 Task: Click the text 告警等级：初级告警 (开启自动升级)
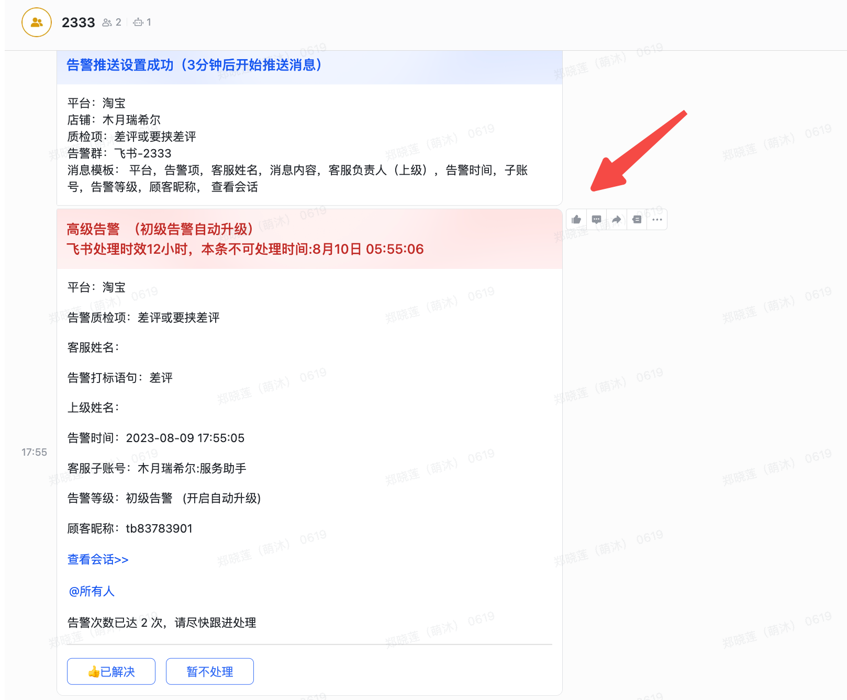point(164,498)
